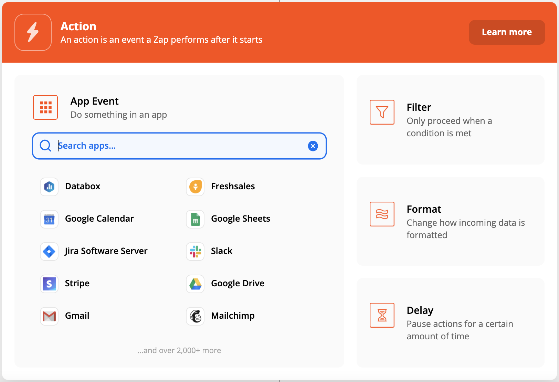Open the Delay title option

(x=420, y=310)
